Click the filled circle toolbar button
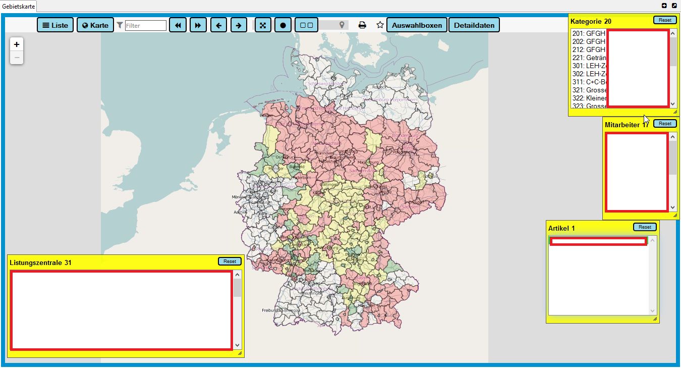The width and height of the screenshot is (681, 368). 283,25
